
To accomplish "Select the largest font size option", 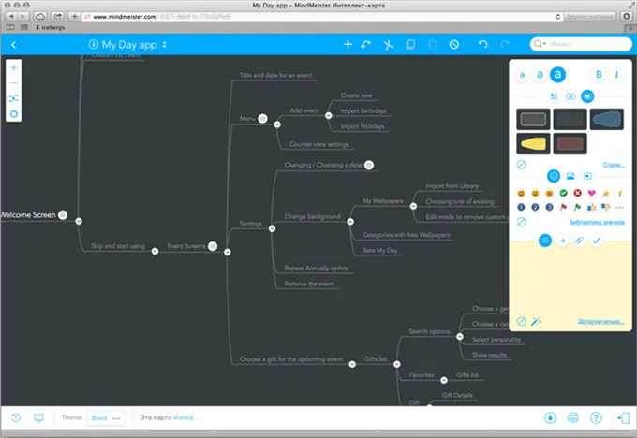I will 557,74.
